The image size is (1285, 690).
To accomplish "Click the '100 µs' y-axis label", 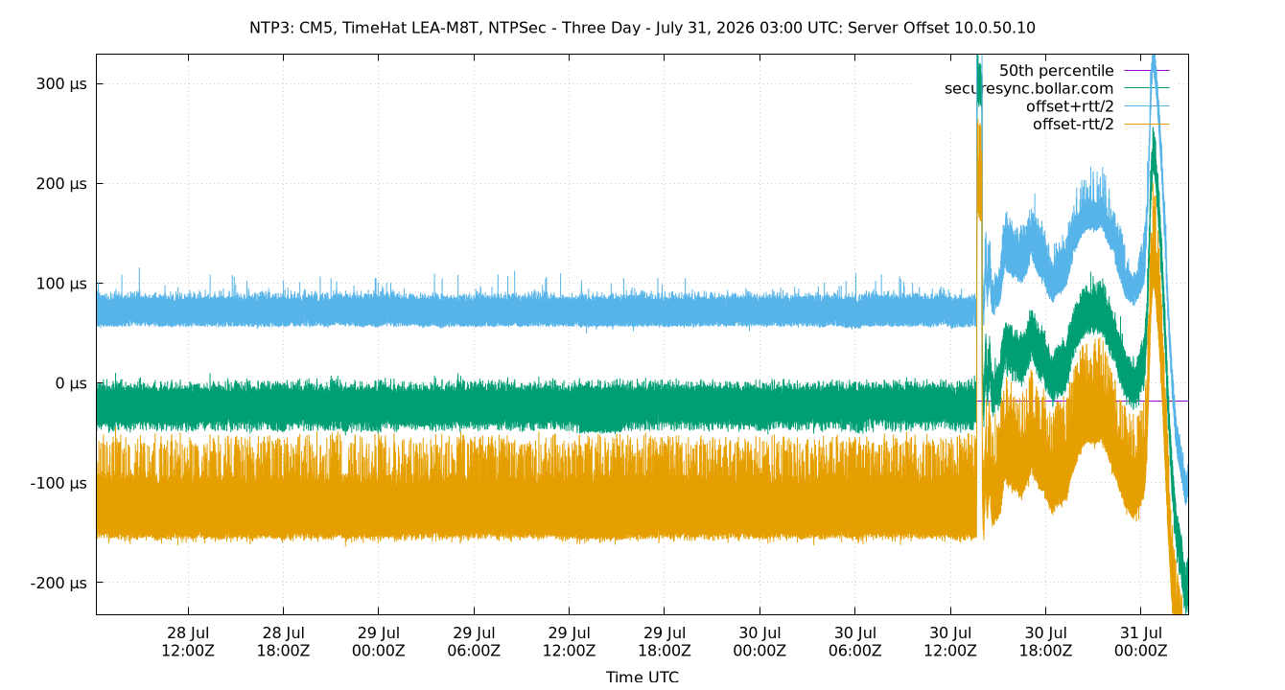I will 63,284.
